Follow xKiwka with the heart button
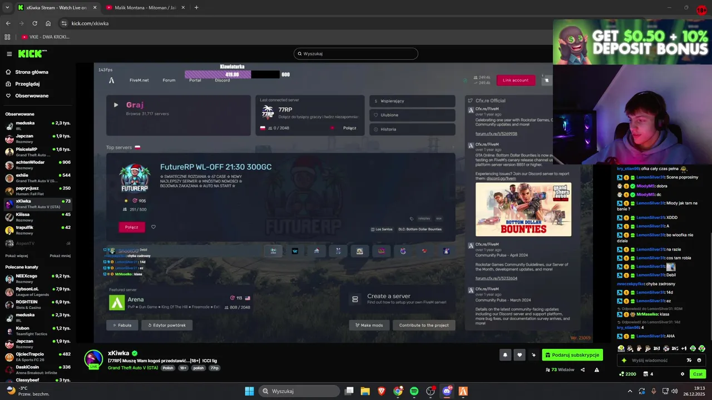This screenshot has width=712, height=400. tap(520, 354)
